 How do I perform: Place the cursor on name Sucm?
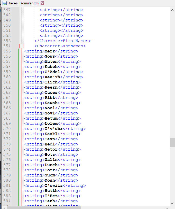[50, 175]
